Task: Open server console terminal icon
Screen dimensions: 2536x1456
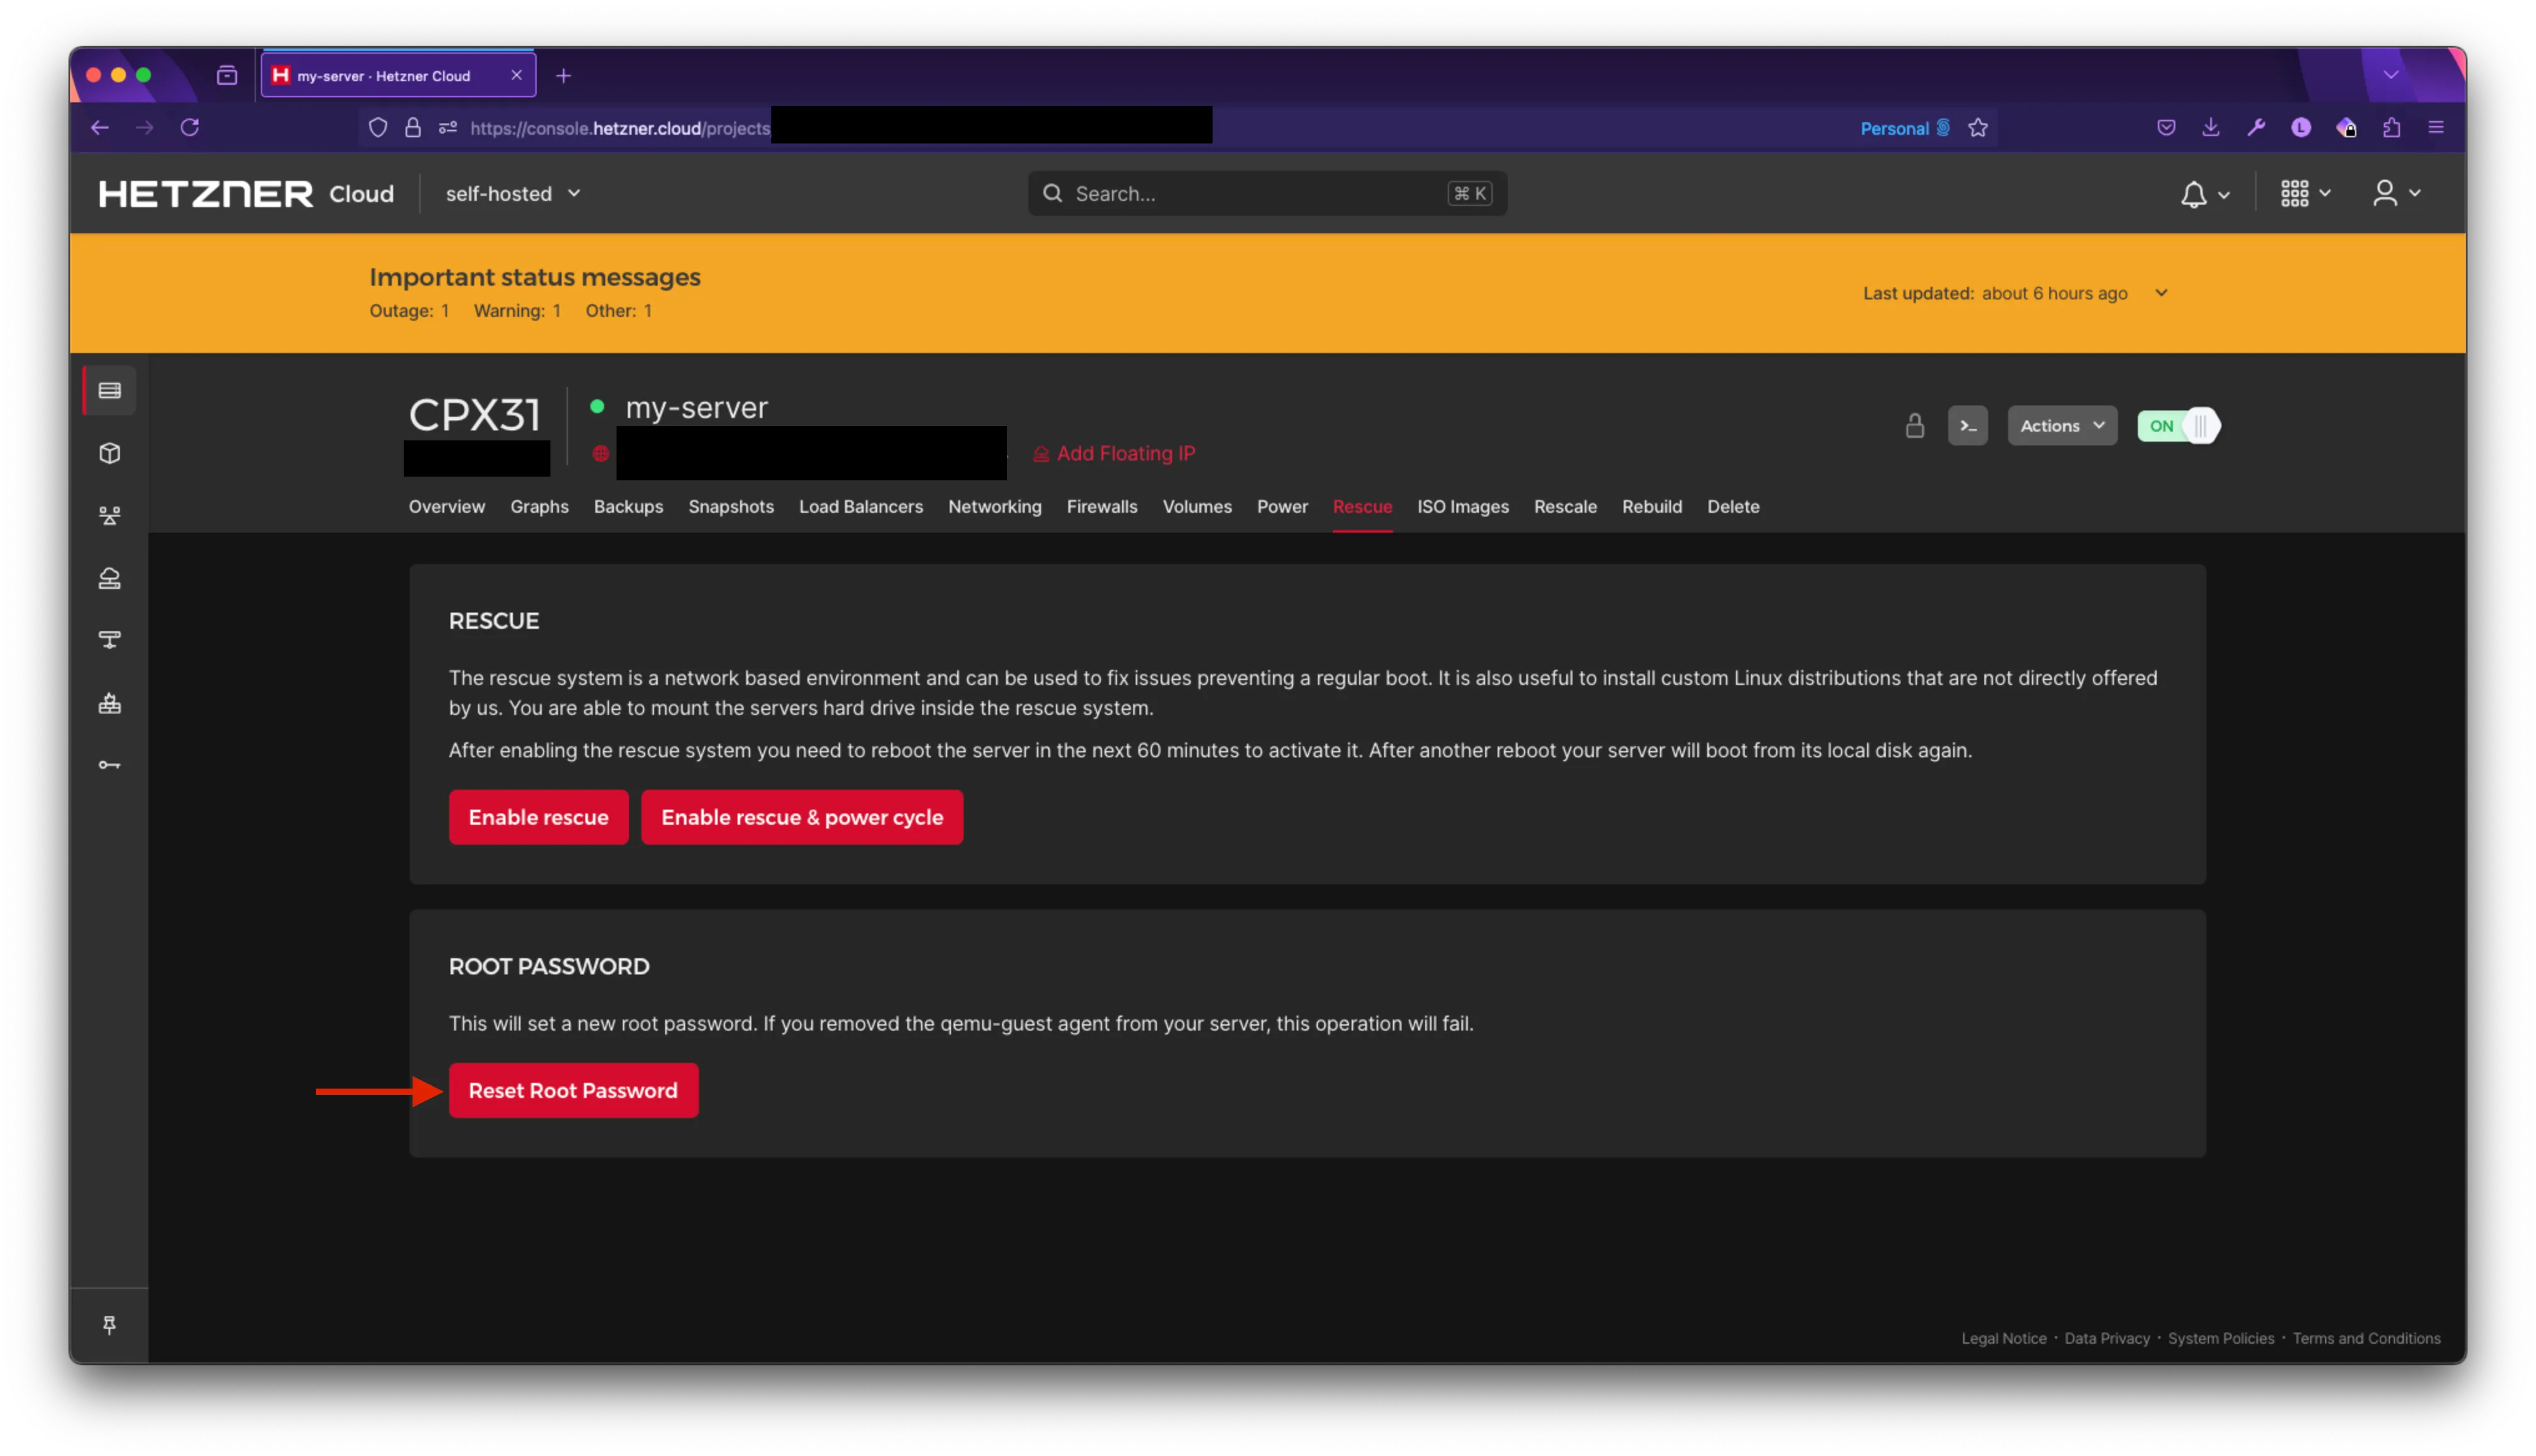Action: click(x=1967, y=426)
